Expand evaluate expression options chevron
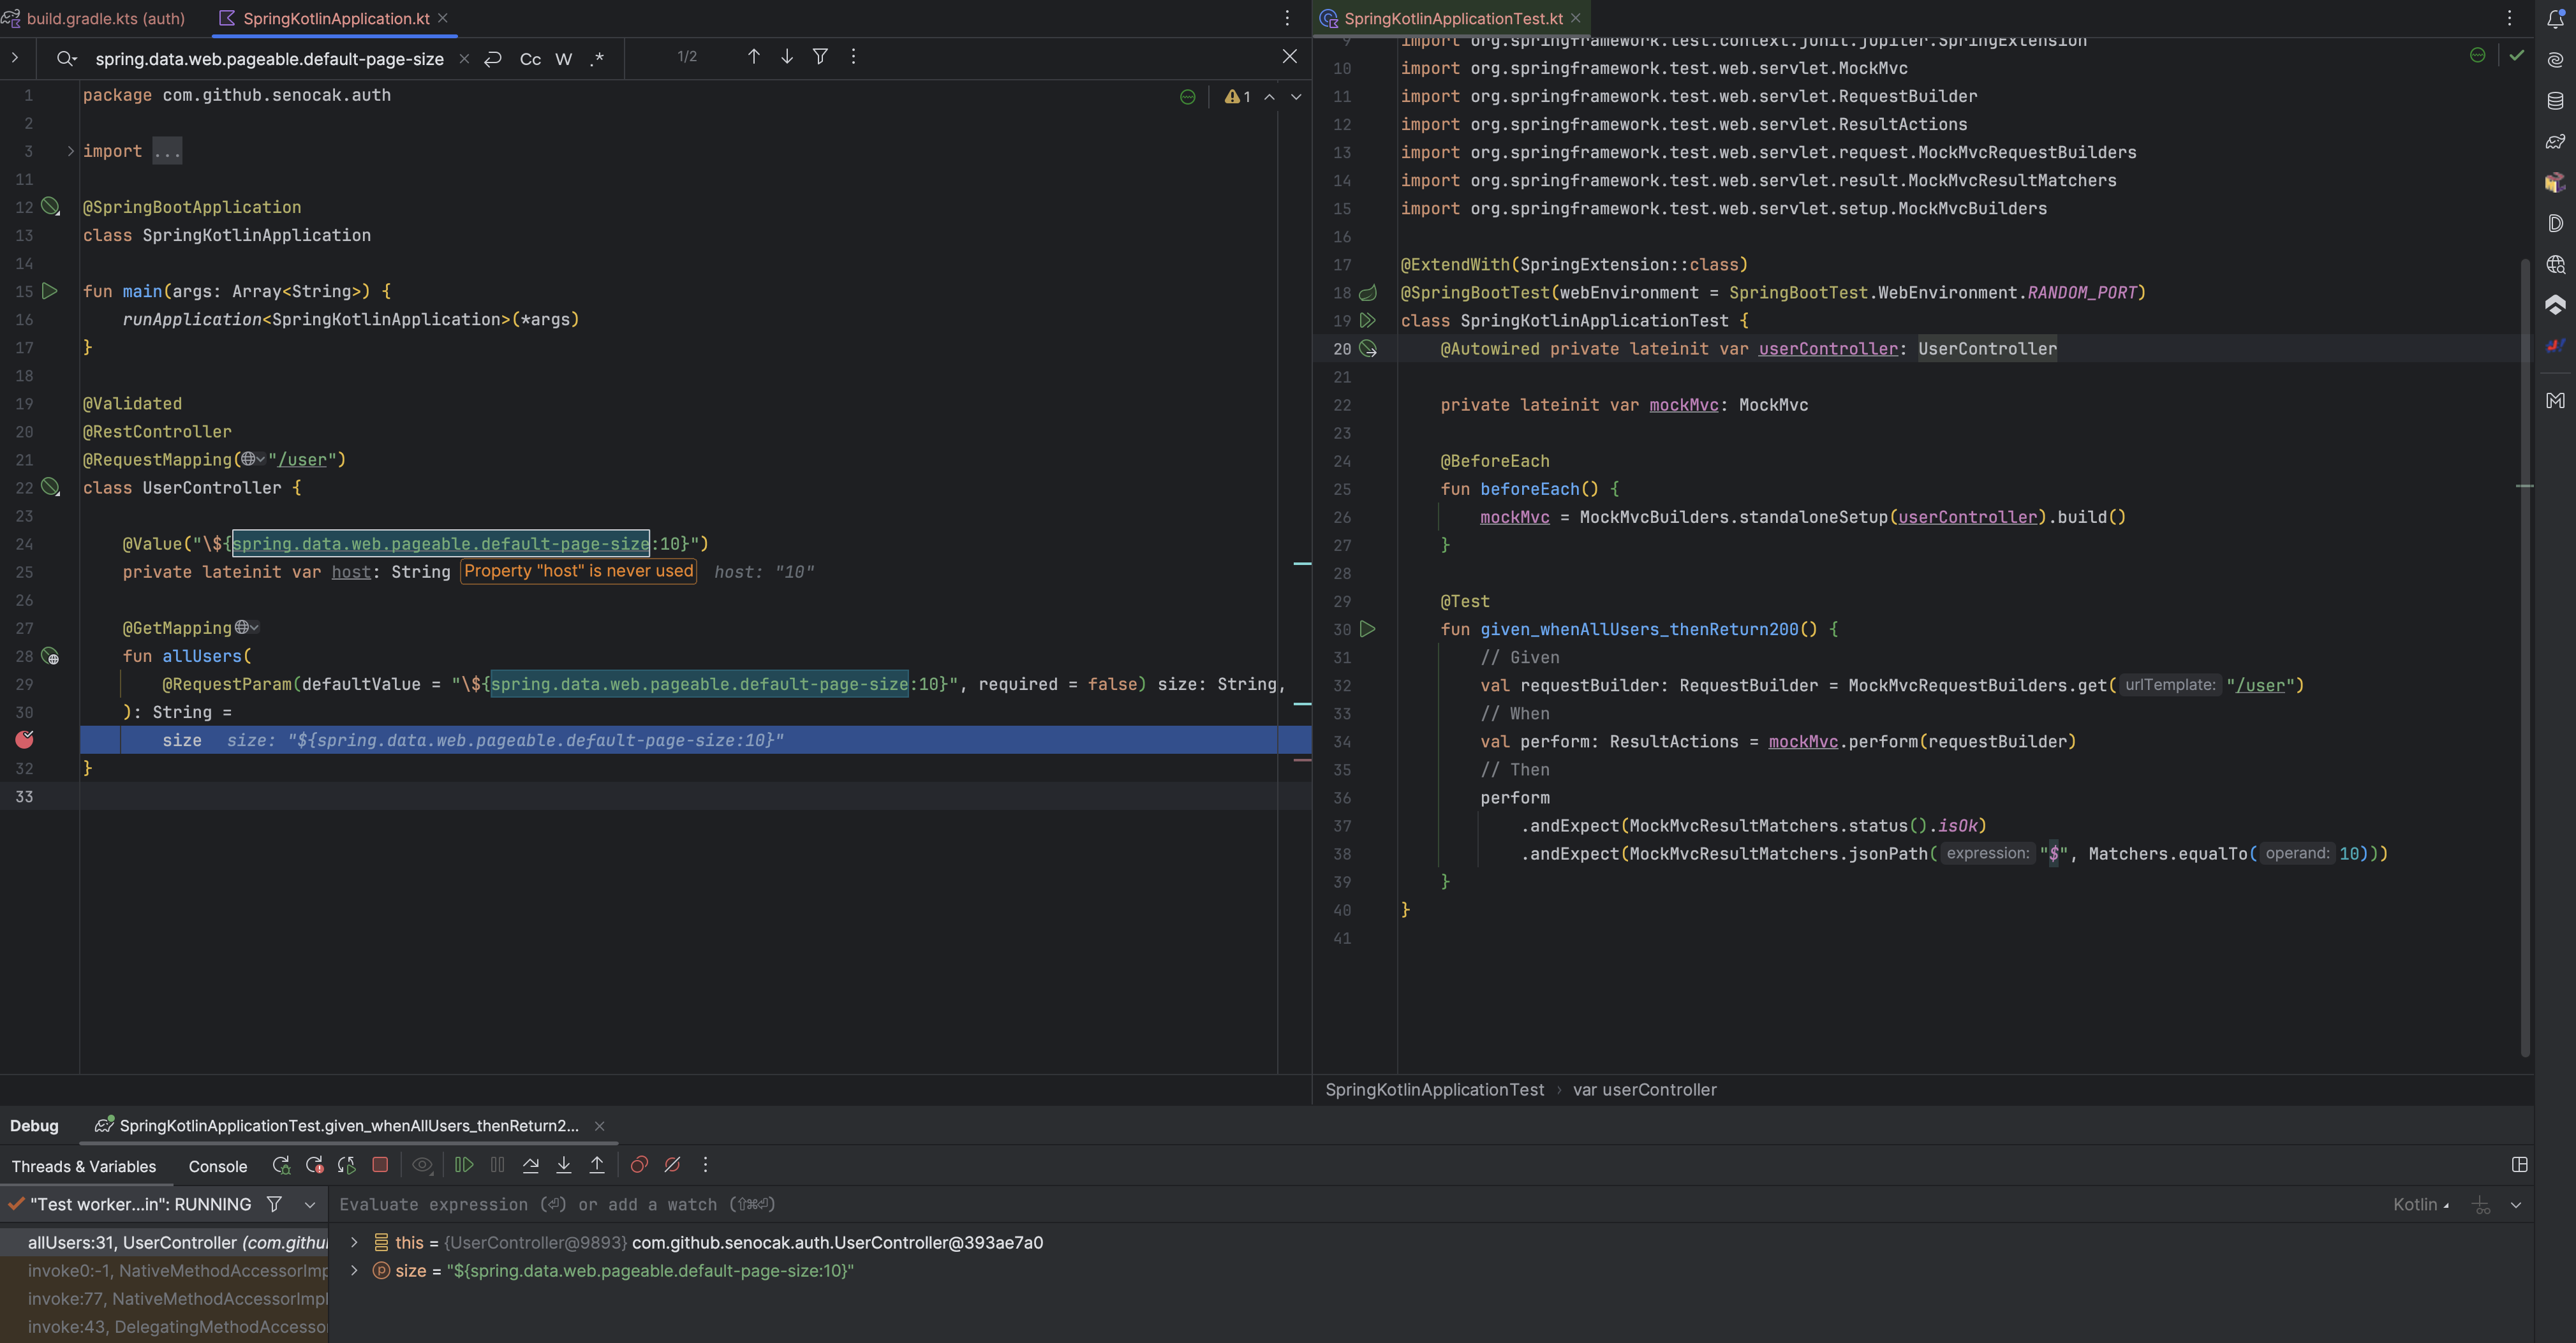 point(2516,1205)
